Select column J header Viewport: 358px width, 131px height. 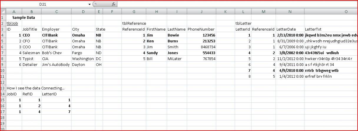pyautogui.click(x=201, y=12)
